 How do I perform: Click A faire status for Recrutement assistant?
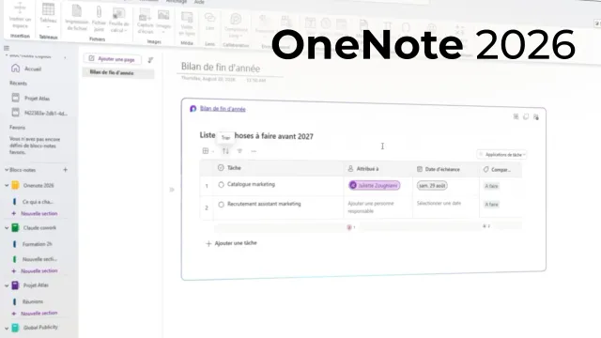tap(491, 205)
